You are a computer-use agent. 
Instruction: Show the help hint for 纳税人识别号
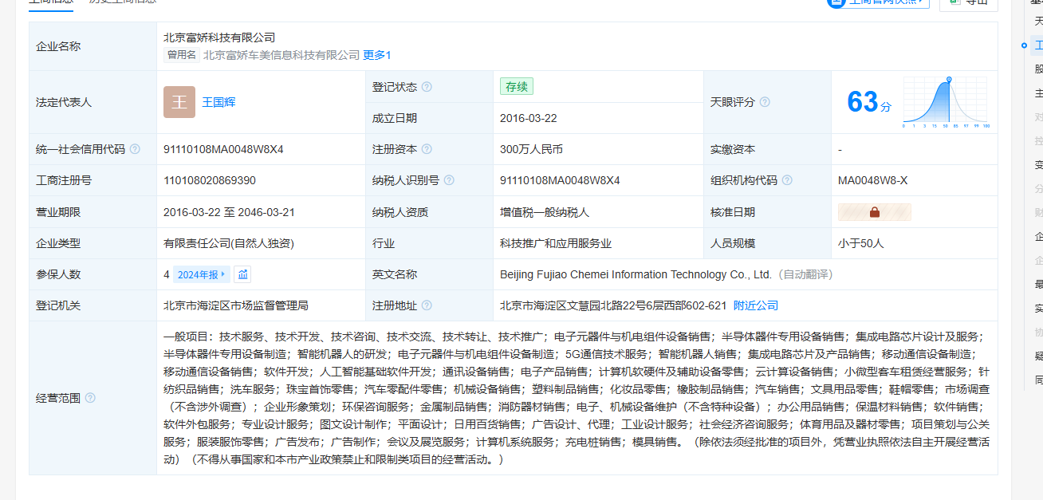(449, 180)
